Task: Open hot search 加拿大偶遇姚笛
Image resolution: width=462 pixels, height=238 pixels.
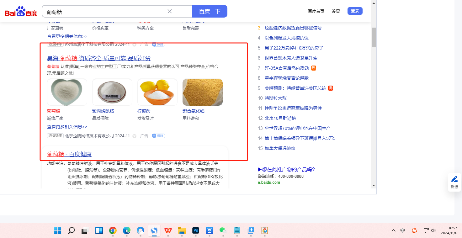Action: click(280, 148)
